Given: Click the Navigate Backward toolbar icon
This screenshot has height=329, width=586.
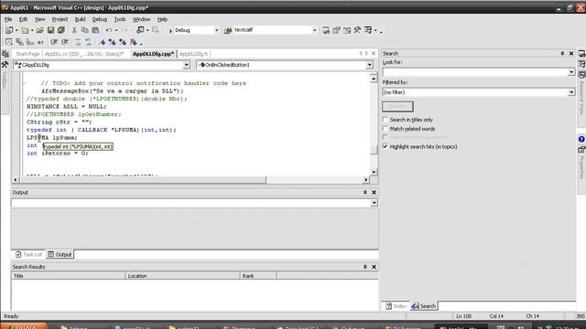Looking at the screenshot, I should (140, 30).
